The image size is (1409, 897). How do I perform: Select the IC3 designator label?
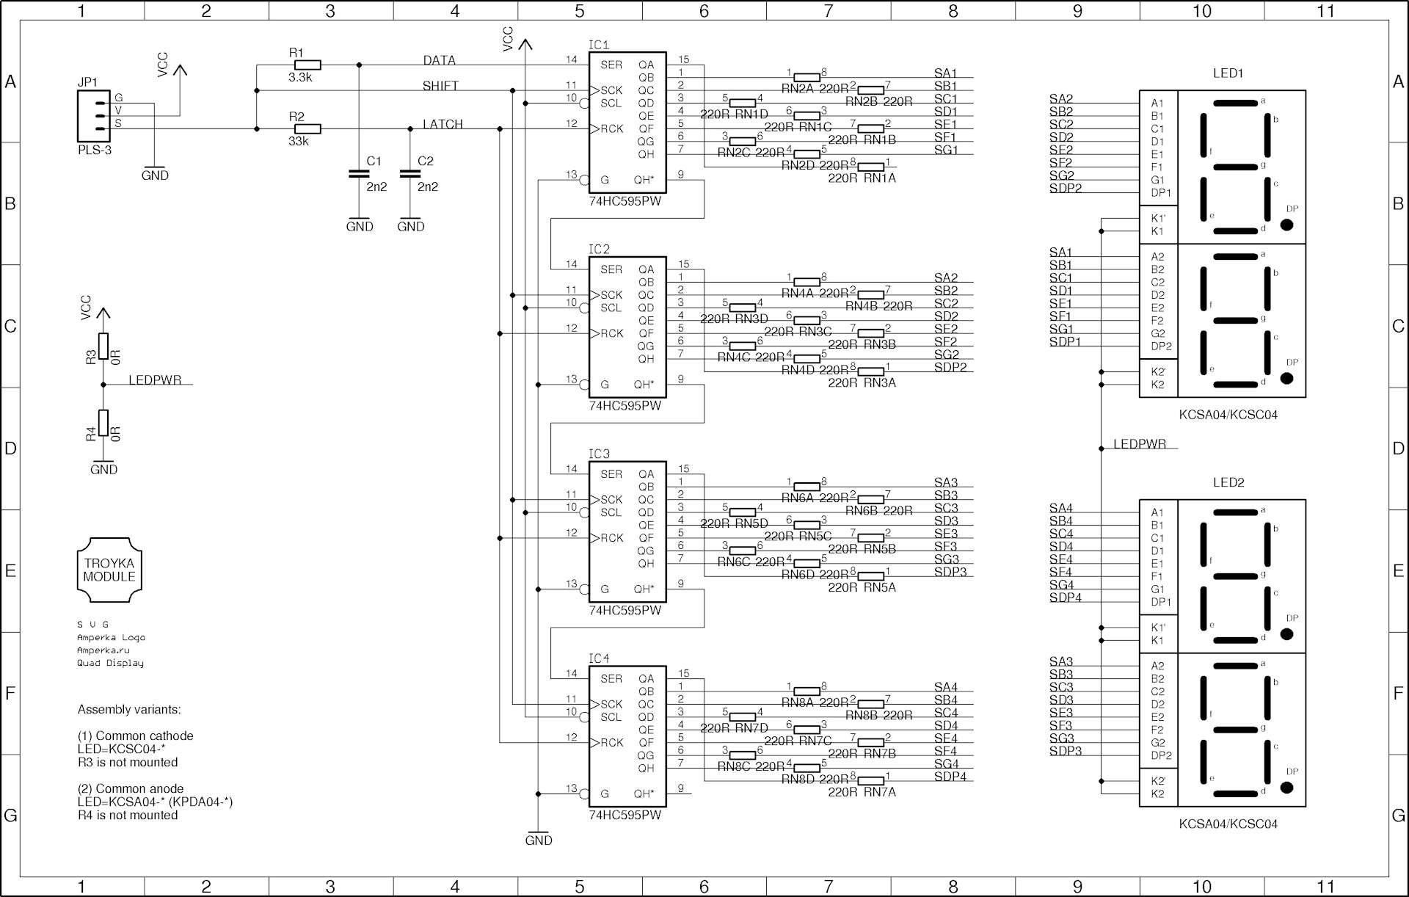point(599,454)
